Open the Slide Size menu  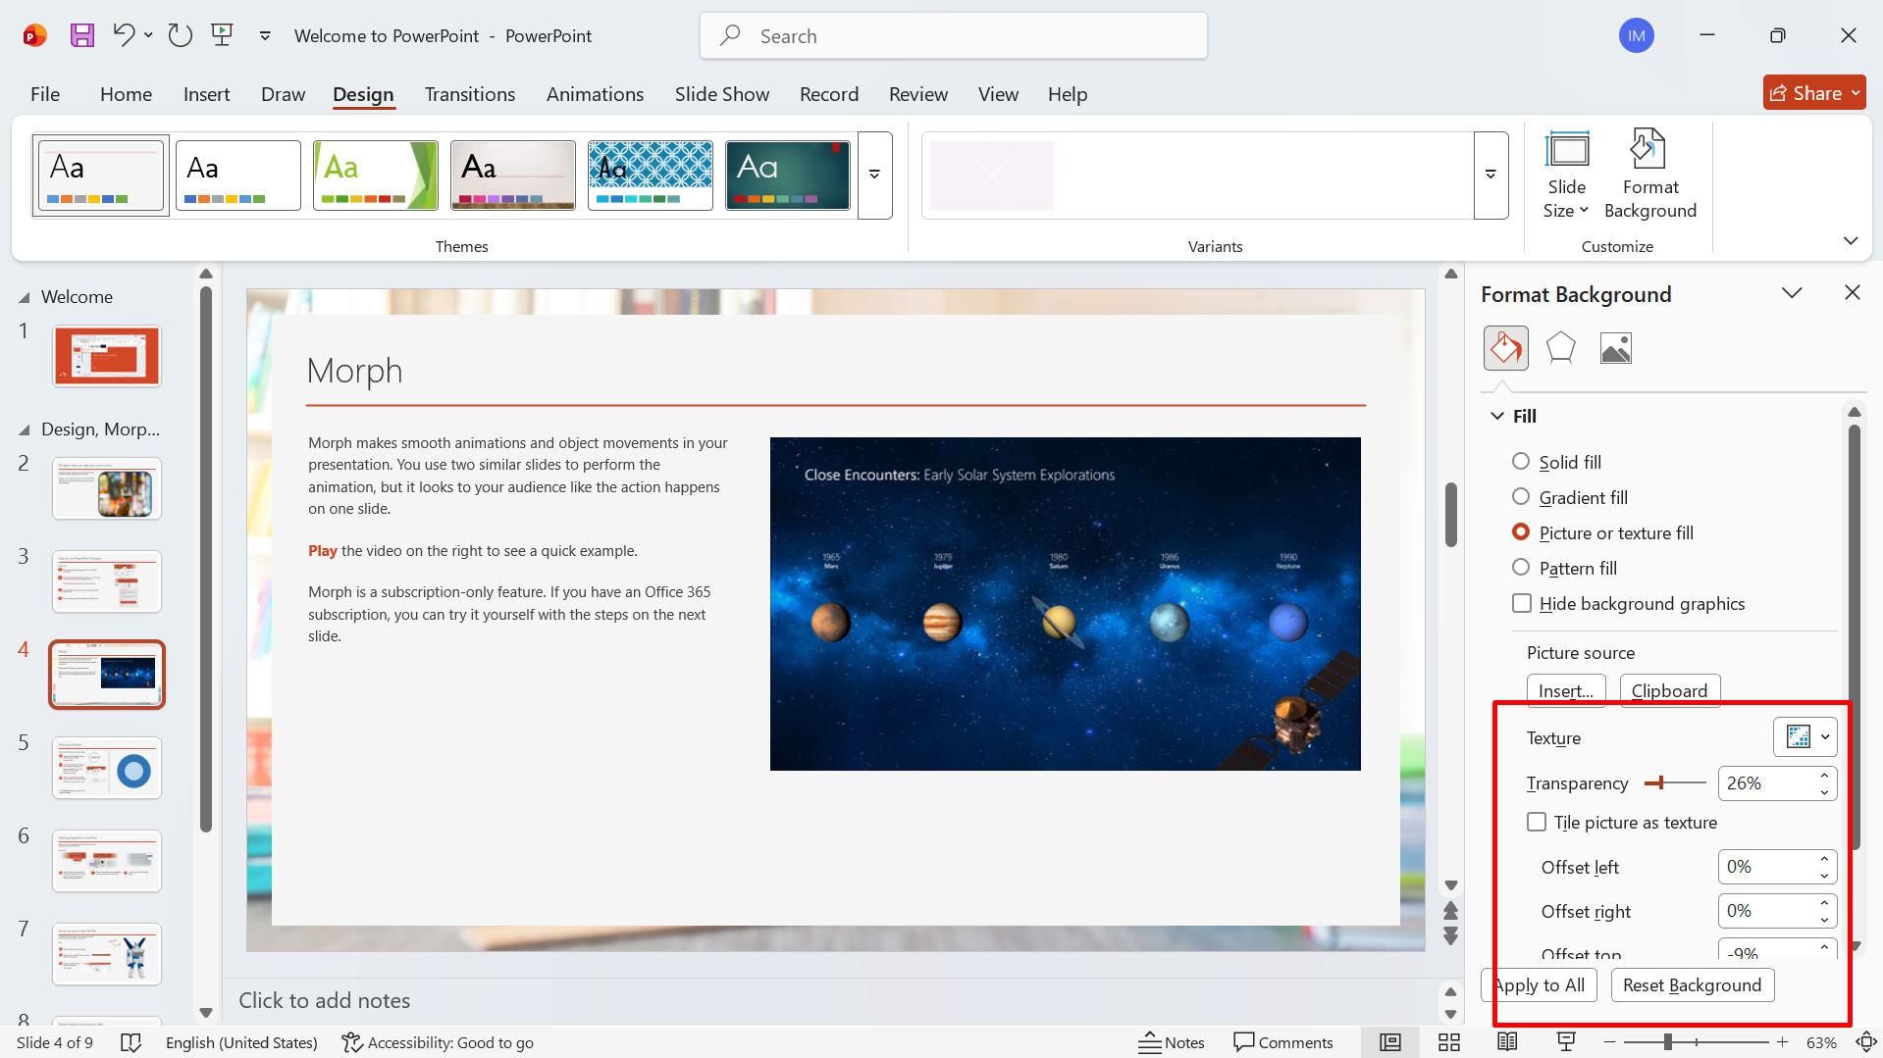1566,174
